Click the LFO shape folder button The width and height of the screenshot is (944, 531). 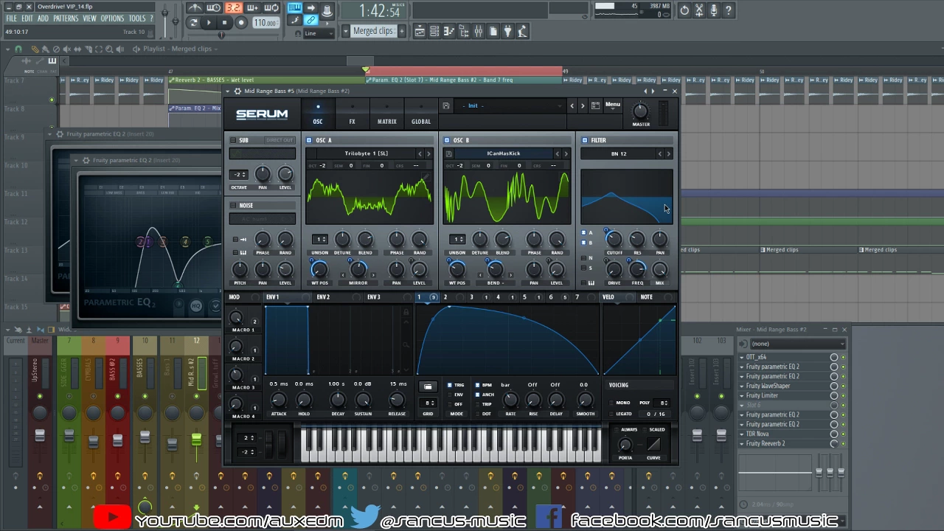(x=428, y=386)
